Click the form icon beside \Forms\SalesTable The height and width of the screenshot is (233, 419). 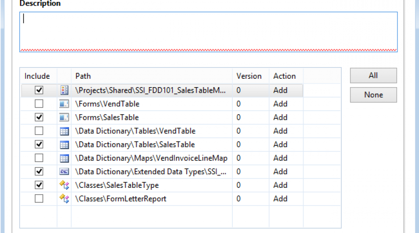[64, 117]
